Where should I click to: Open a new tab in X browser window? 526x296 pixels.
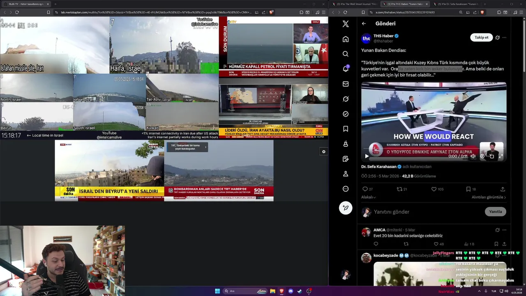click(x=485, y=4)
